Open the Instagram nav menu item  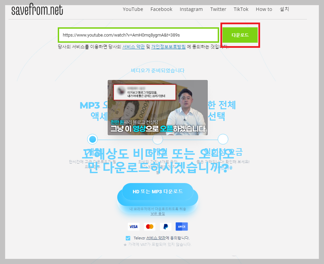coord(191,9)
